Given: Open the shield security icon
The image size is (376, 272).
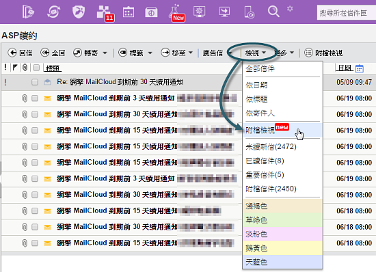Looking at the screenshot, I should click(79, 12).
